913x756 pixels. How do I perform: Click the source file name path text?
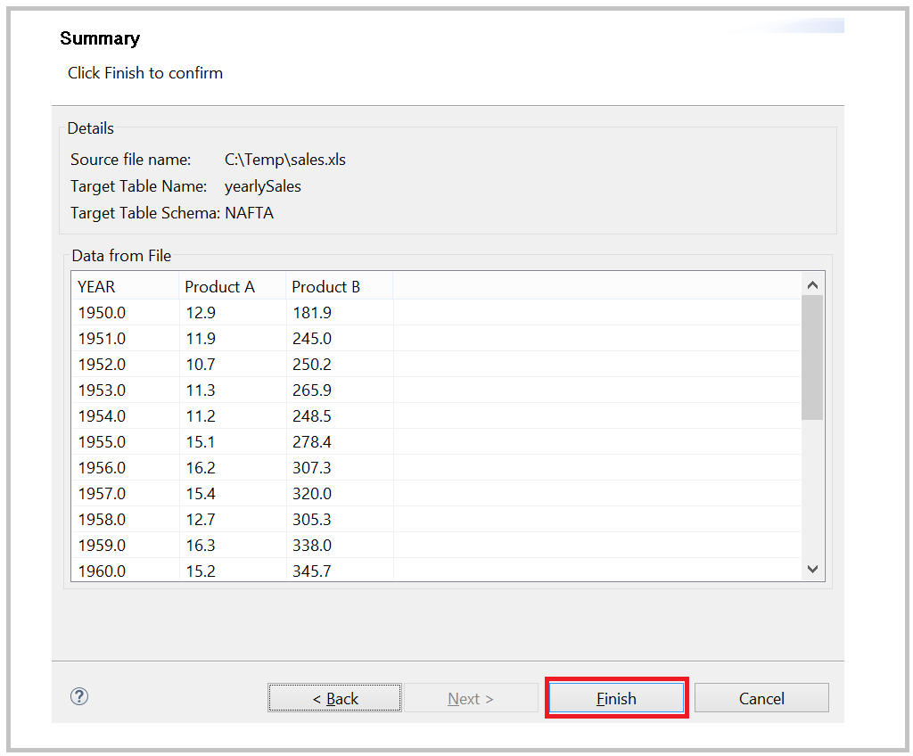tap(285, 159)
